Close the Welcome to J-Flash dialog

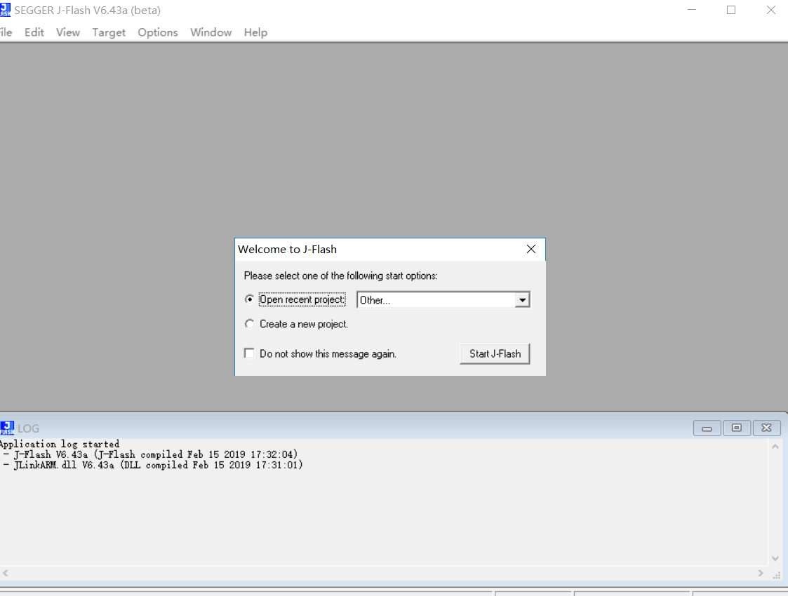pos(531,249)
